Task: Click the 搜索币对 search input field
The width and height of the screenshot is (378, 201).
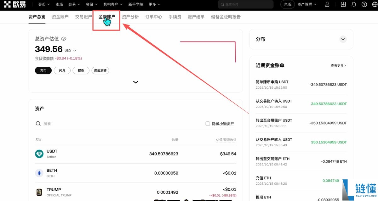Action: tap(246, 4)
